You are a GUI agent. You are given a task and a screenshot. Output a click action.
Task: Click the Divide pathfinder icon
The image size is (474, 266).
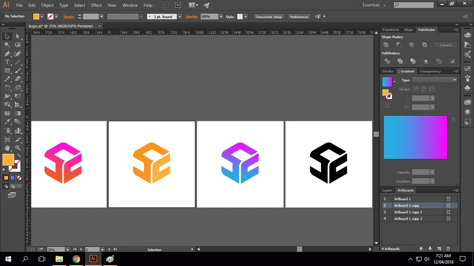point(387,61)
